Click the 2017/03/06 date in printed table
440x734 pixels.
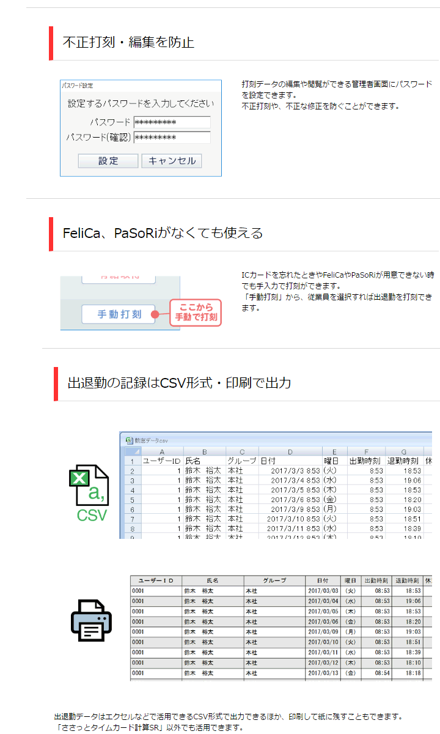[324, 621]
